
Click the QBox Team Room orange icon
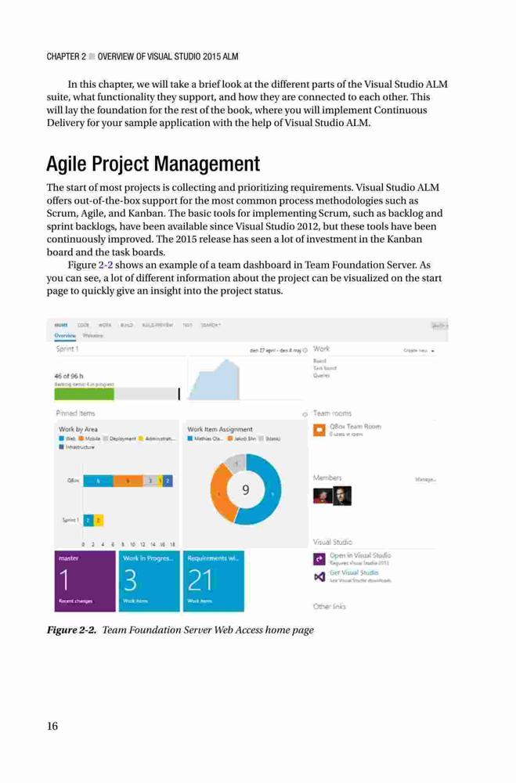[x=319, y=430]
